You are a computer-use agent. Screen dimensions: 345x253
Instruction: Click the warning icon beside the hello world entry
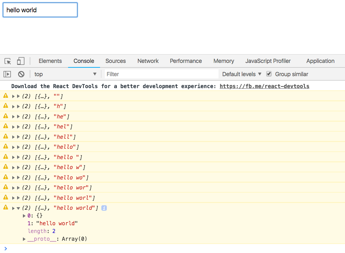point(5,208)
